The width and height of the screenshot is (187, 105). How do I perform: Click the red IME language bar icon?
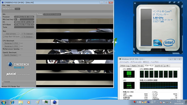click(x=135, y=102)
